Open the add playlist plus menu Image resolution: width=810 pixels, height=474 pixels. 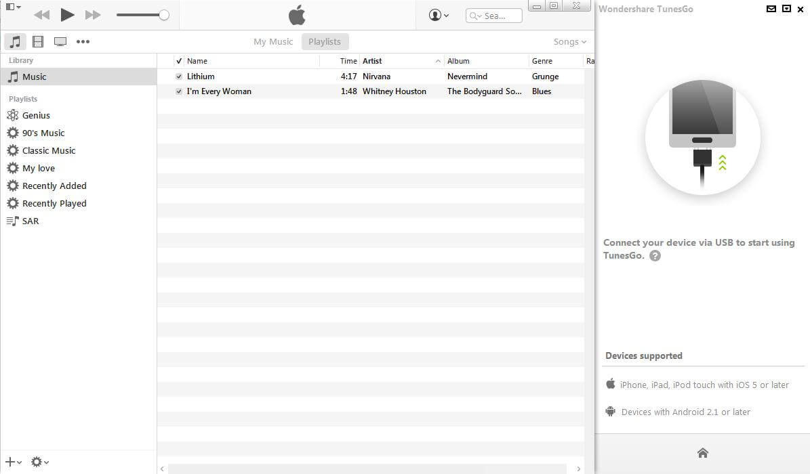click(14, 462)
